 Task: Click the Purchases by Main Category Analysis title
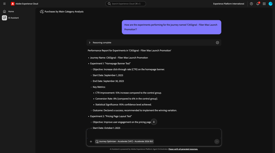pyautogui.click(x=64, y=12)
